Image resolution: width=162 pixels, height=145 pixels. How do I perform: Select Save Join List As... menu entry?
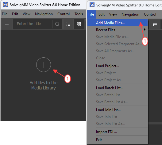(118, 124)
